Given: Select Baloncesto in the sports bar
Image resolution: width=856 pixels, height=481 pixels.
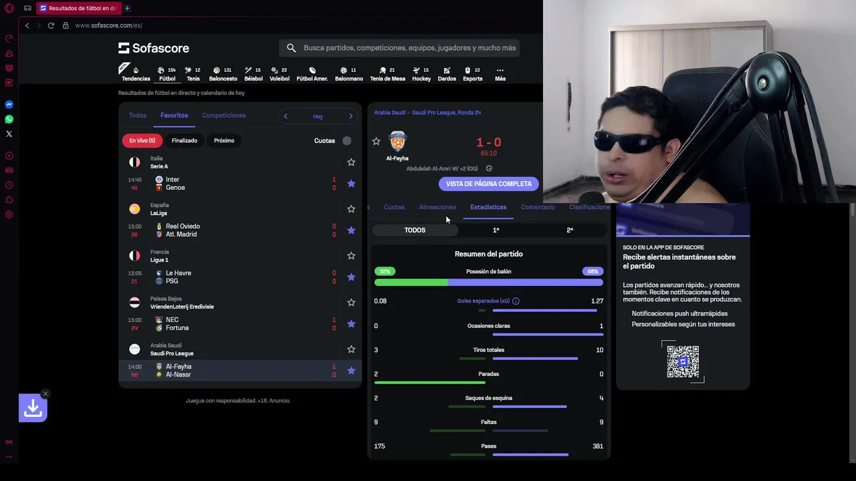Looking at the screenshot, I should (x=223, y=73).
